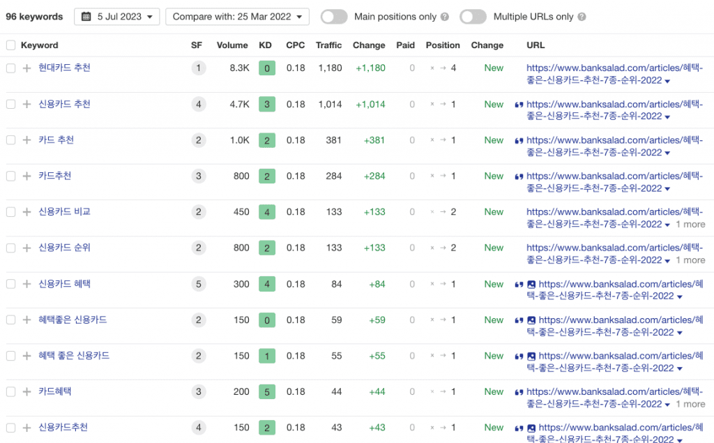Sort by the Keyword column header

40,45
